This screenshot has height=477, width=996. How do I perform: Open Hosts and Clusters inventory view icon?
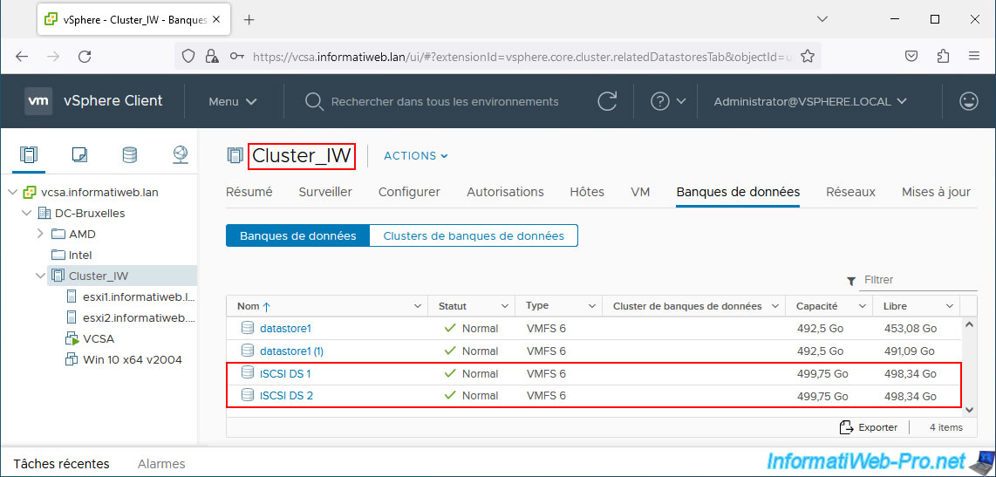coord(30,154)
